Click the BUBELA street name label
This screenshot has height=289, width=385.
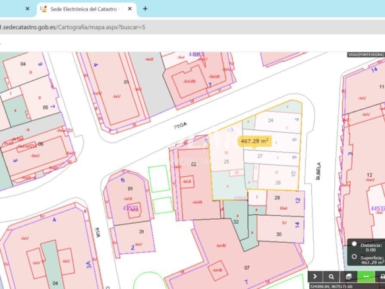point(318,171)
